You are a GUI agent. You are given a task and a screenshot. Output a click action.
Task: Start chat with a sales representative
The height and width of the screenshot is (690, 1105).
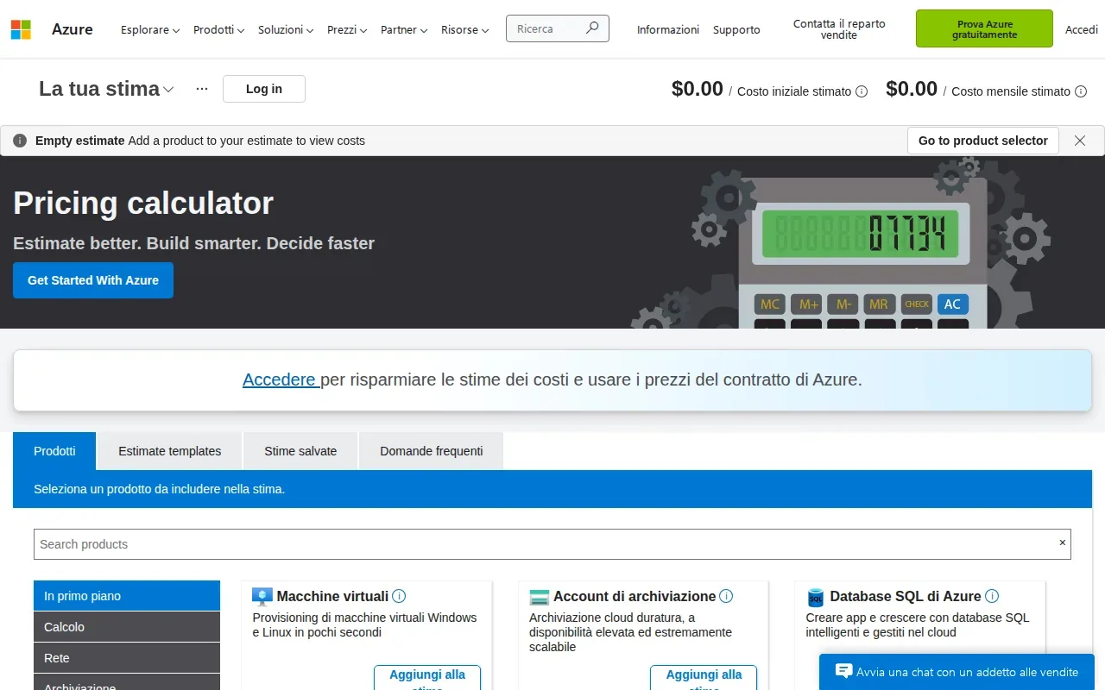click(957, 672)
